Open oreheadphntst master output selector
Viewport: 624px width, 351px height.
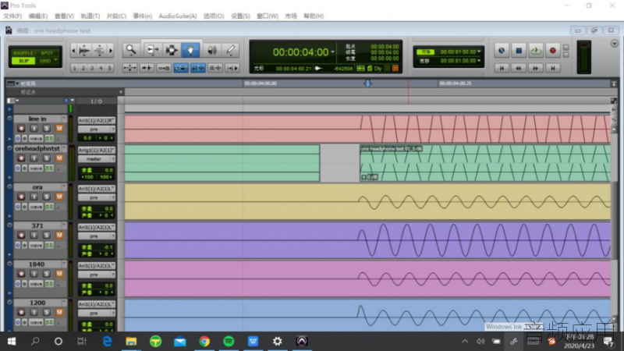[x=96, y=159]
